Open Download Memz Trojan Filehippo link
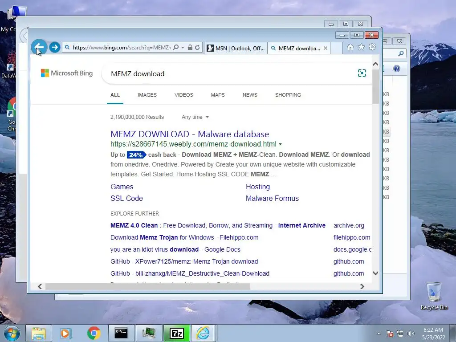The image size is (456, 342). 184,237
